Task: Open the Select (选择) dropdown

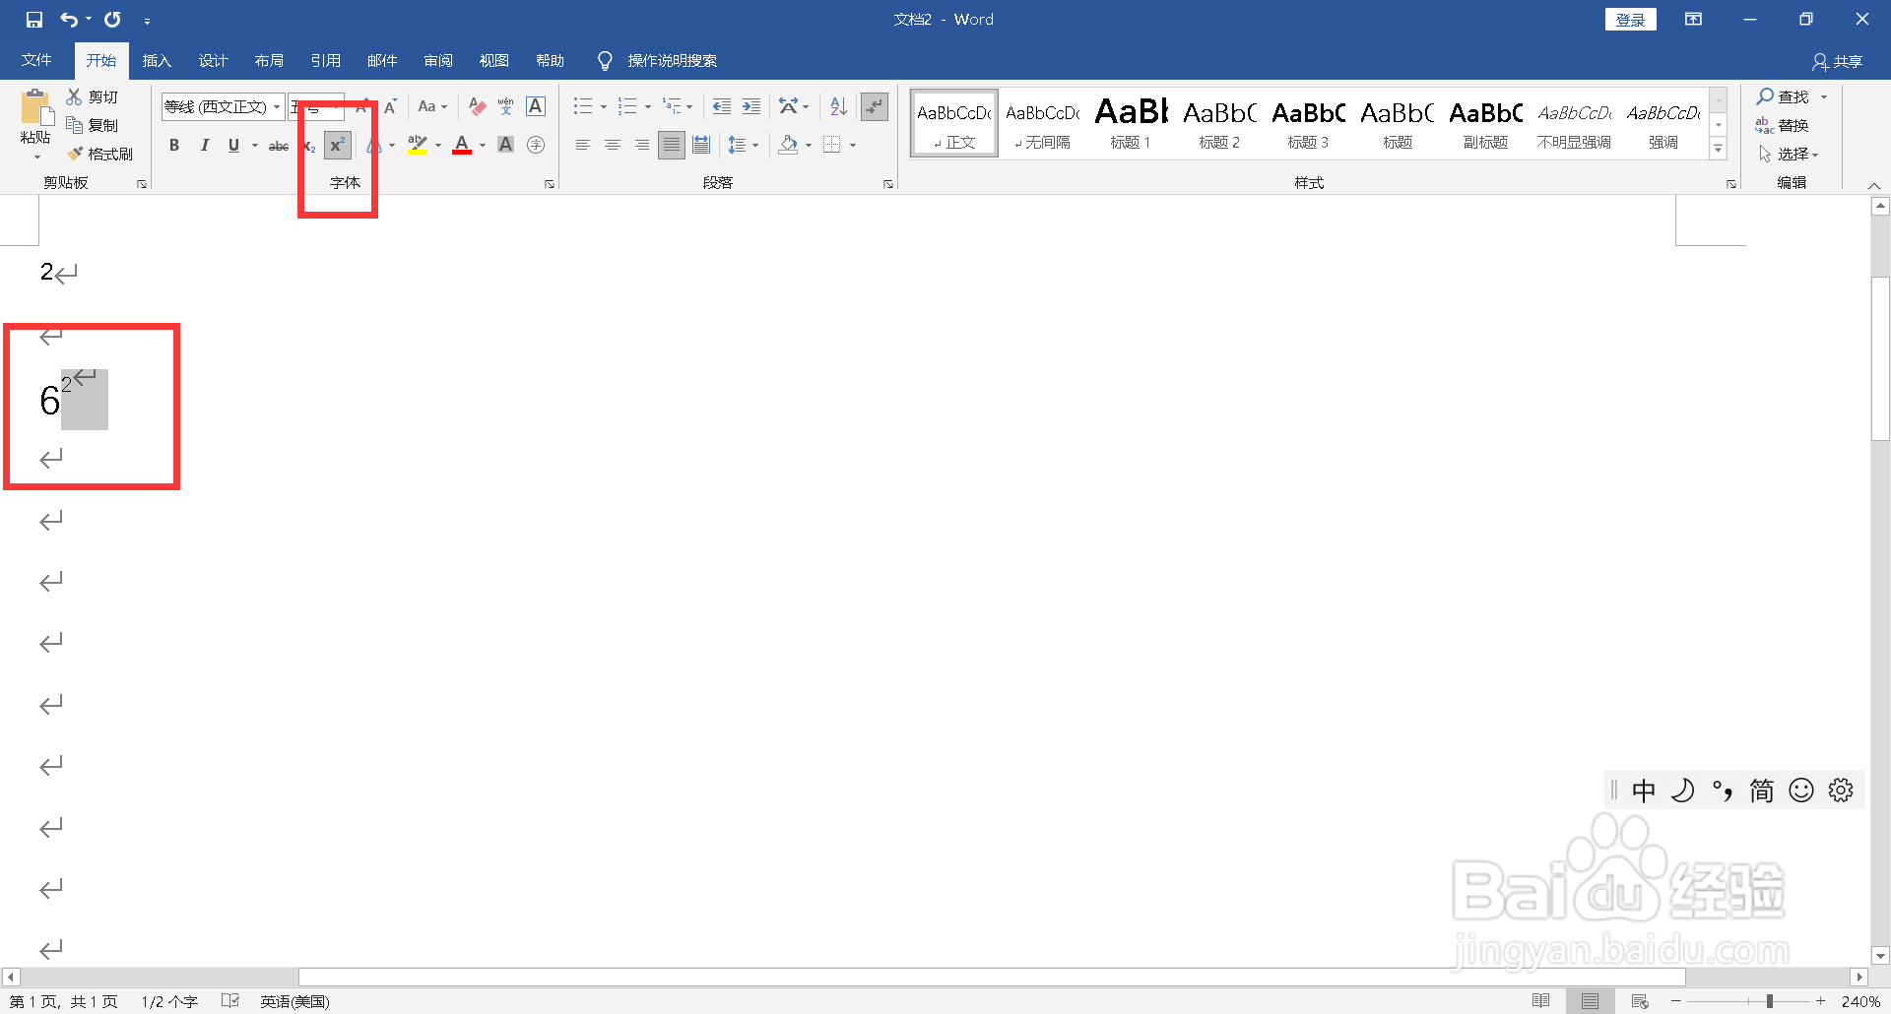Action: point(1789,154)
